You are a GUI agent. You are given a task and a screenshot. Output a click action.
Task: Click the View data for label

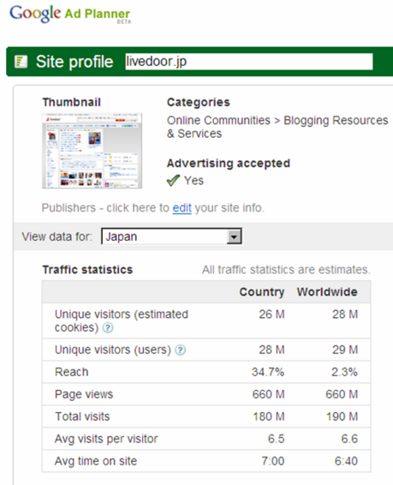click(57, 237)
